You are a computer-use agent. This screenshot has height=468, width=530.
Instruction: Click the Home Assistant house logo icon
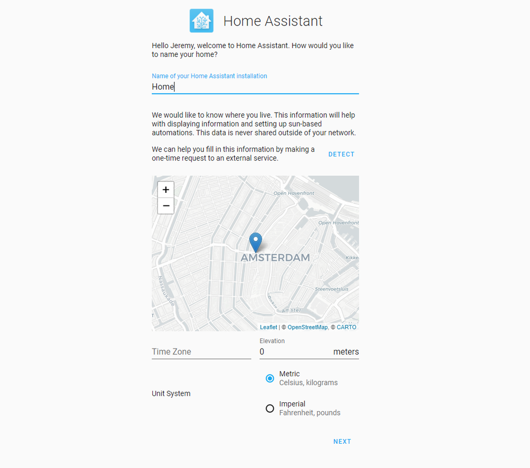[x=201, y=20]
